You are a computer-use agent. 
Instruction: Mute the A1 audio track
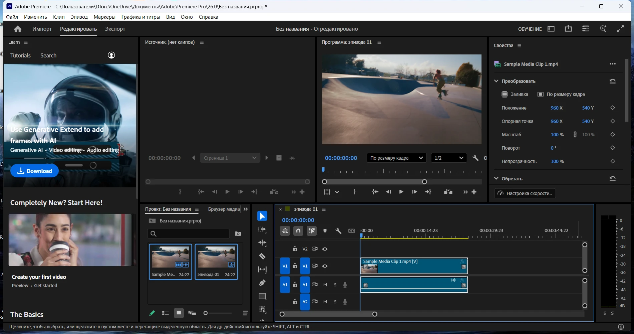325,285
